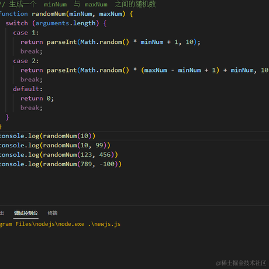Click parseInt in the case 1 return

tap(61, 42)
